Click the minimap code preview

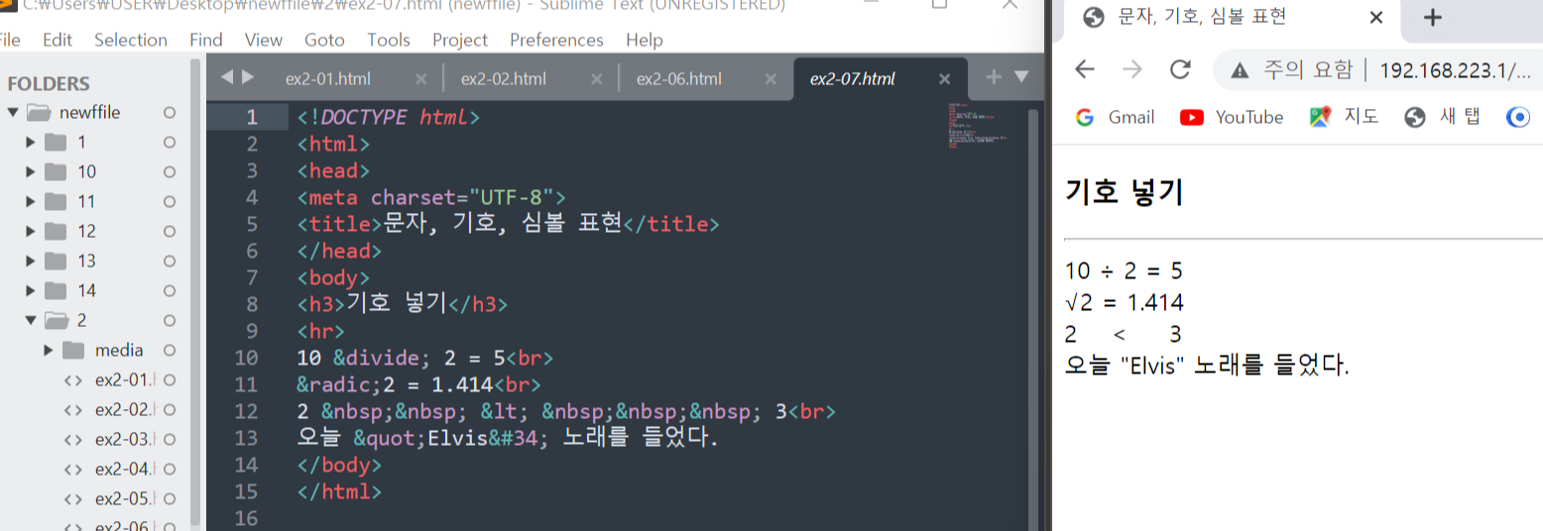click(977, 127)
